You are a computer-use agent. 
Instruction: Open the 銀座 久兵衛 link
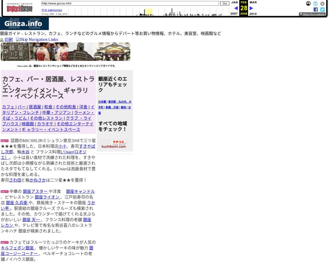point(17,203)
